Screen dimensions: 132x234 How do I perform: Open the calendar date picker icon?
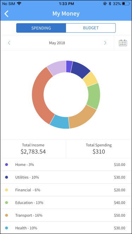(123, 43)
